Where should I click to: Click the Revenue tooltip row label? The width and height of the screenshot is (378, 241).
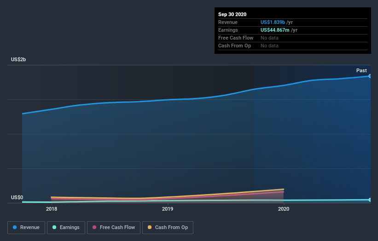point(228,22)
